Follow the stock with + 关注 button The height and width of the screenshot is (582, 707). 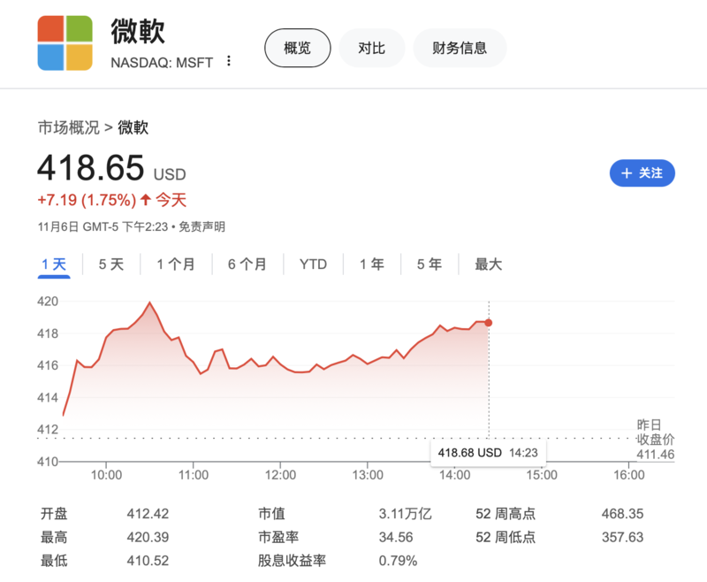642,172
